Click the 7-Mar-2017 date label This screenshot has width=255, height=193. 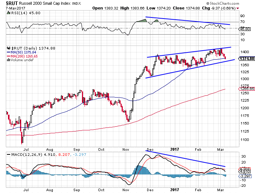tap(15, 8)
